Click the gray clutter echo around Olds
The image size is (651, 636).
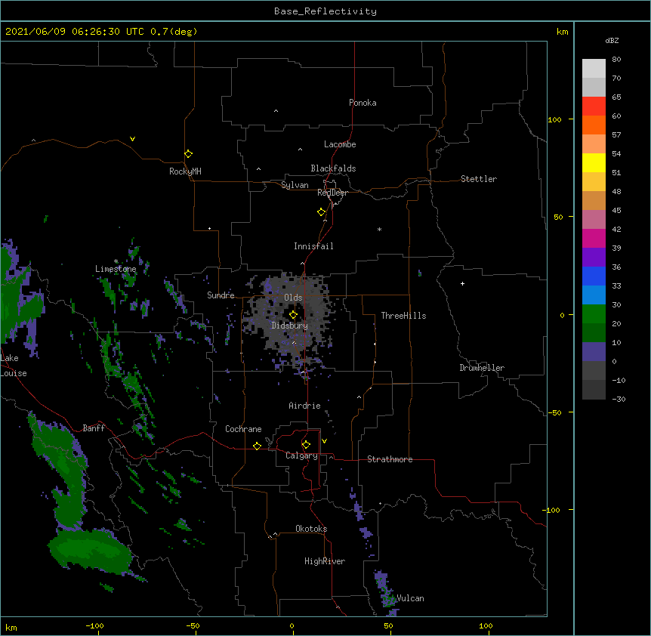tap(291, 320)
